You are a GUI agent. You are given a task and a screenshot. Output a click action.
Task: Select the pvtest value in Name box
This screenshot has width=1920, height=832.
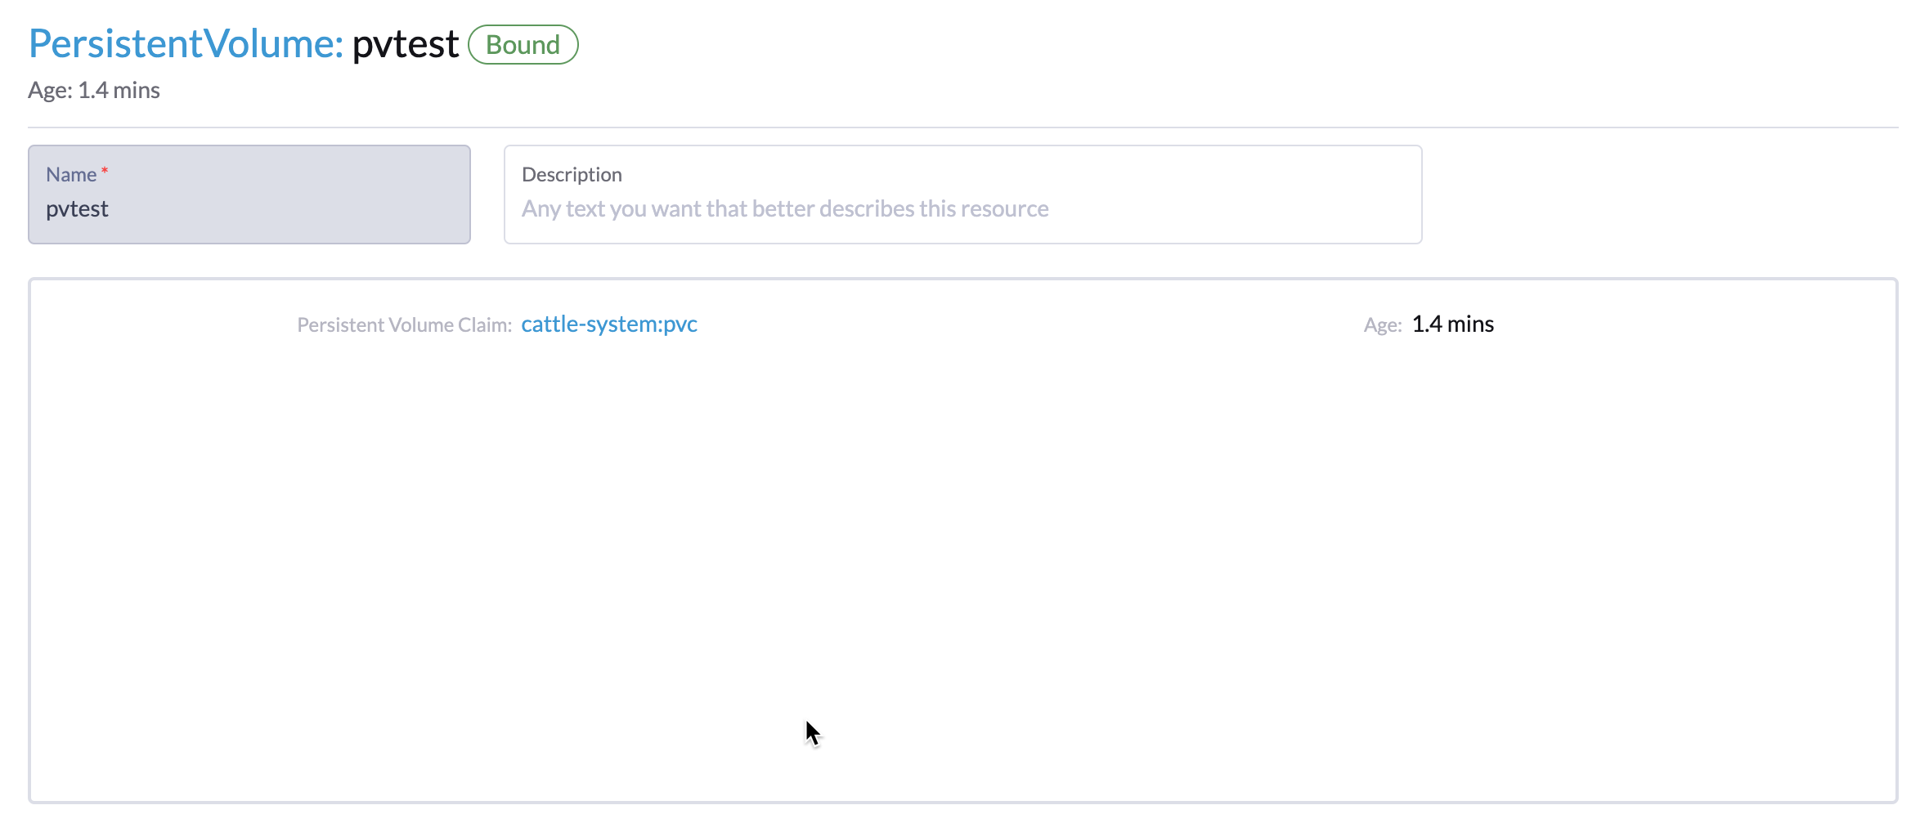[x=78, y=208]
